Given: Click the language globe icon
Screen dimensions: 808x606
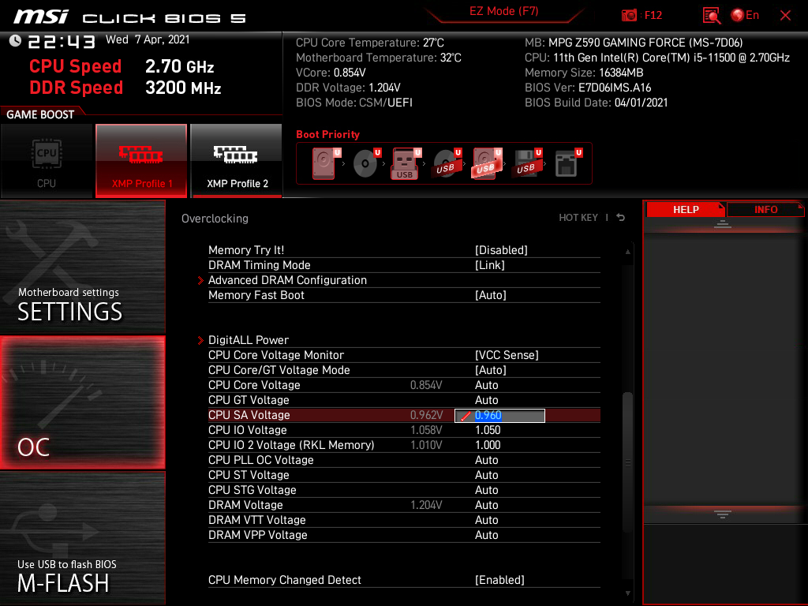Looking at the screenshot, I should pyautogui.click(x=735, y=15).
